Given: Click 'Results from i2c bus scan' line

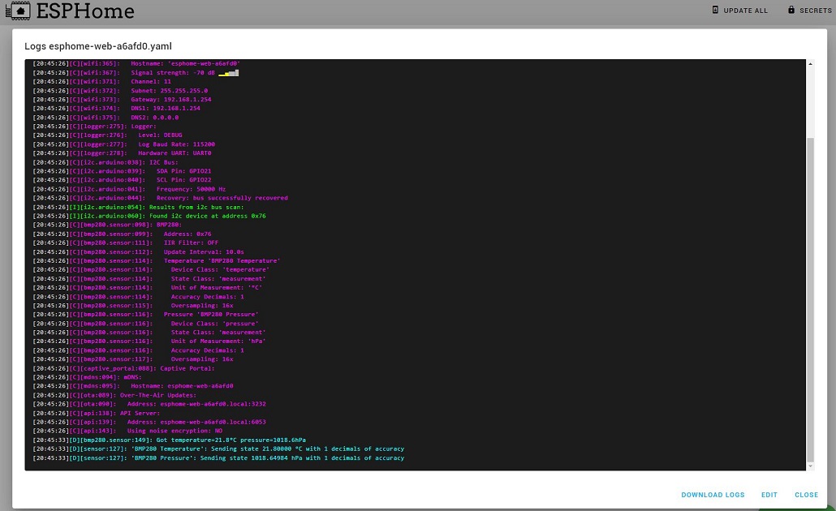Looking at the screenshot, I should tap(139, 208).
